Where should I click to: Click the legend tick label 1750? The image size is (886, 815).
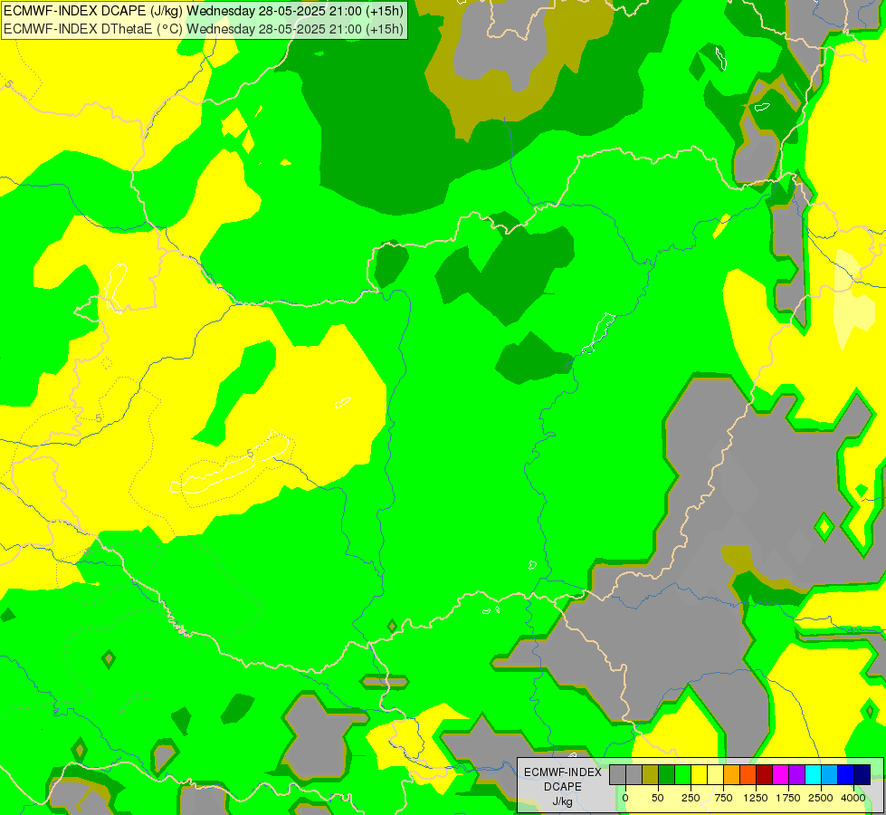pyautogui.click(x=787, y=798)
